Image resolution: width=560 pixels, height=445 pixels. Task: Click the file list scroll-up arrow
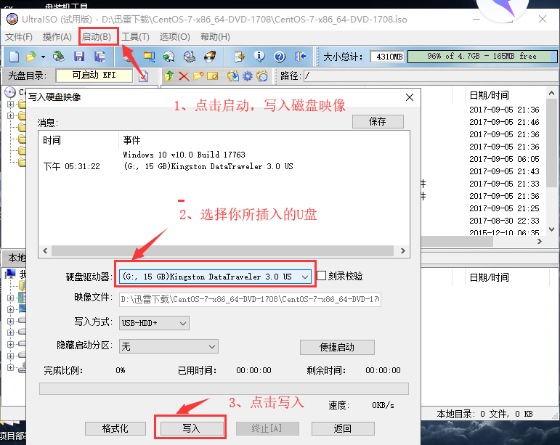pyautogui.click(x=551, y=94)
